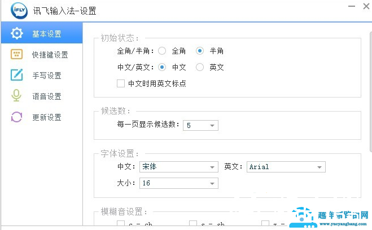Click the refresh icon for 更新设置
The height and width of the screenshot is (230, 372).
click(x=16, y=117)
